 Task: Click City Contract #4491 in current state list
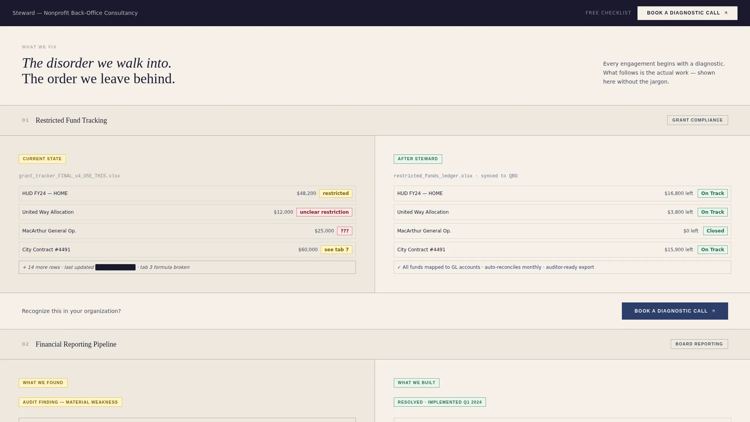[x=46, y=250]
